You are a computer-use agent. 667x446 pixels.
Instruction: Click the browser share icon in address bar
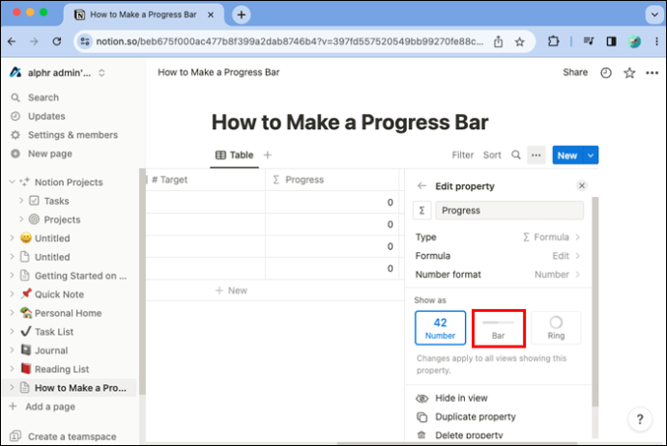(498, 42)
